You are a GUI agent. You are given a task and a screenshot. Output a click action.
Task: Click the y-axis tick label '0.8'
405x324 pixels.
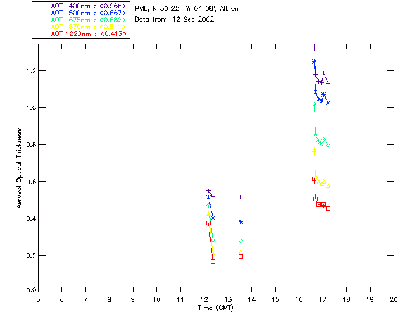click(31, 145)
